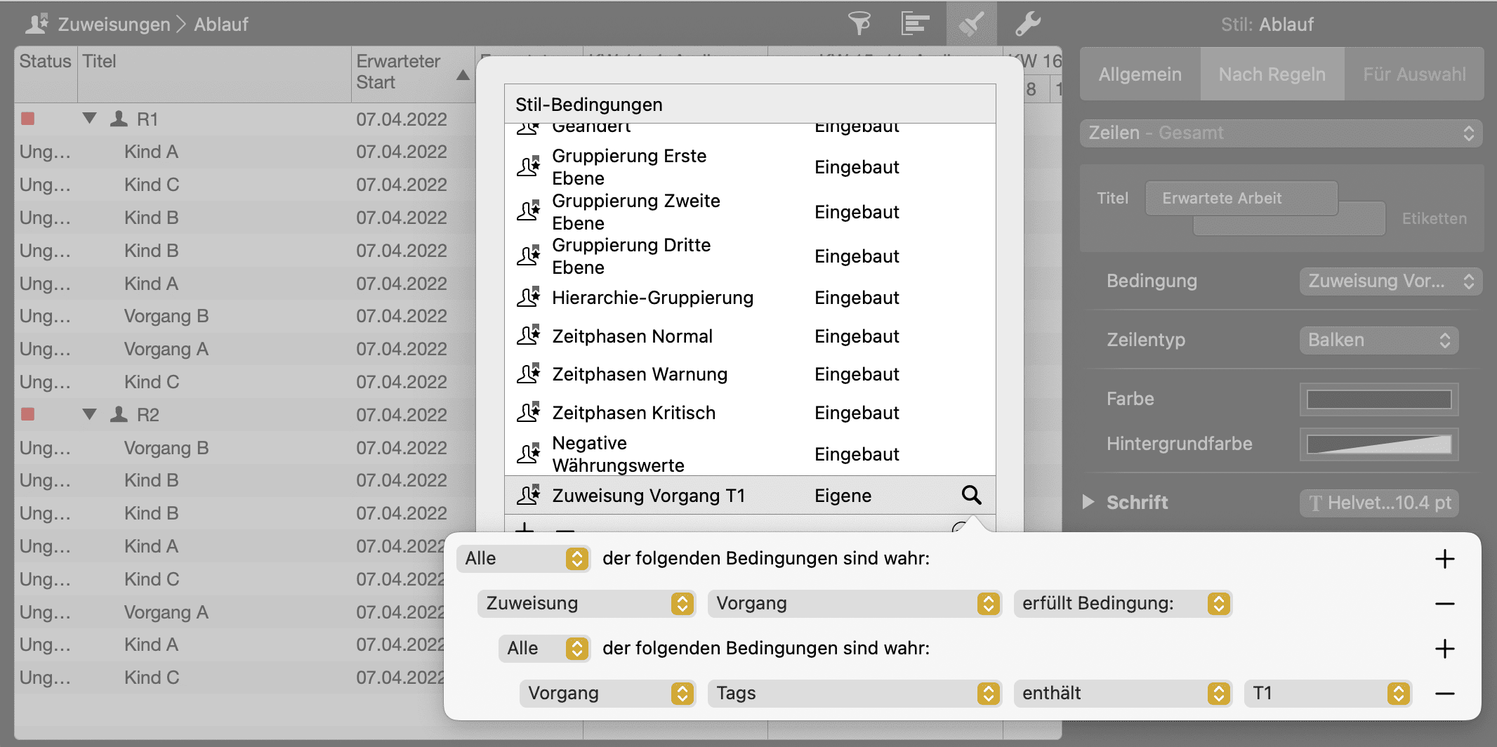The height and width of the screenshot is (747, 1497).
Task: Open the Farbe color swatch
Action: coord(1378,399)
